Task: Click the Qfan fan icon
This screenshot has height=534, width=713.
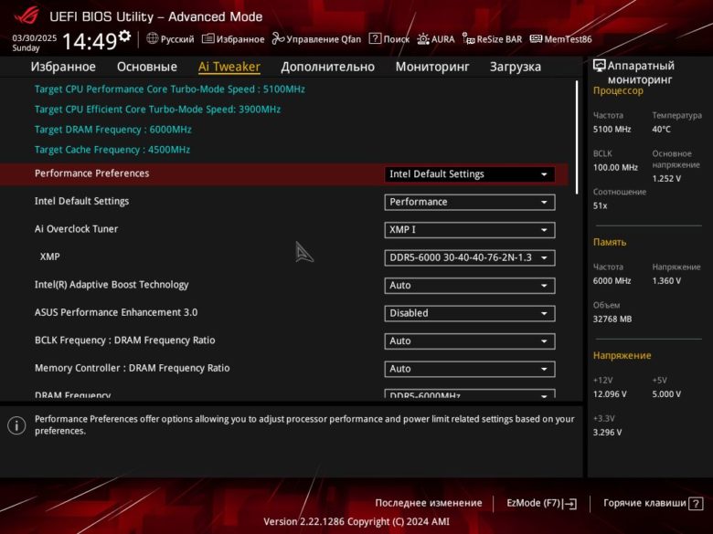Action: tap(278, 38)
